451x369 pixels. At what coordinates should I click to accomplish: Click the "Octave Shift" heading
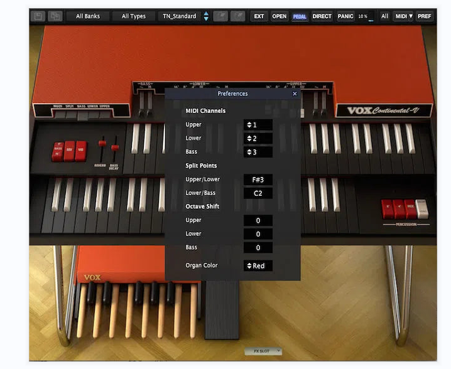click(202, 206)
